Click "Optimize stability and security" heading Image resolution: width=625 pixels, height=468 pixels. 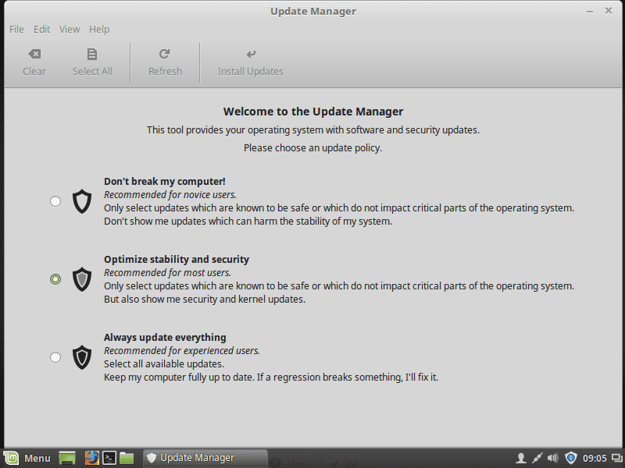(x=177, y=260)
